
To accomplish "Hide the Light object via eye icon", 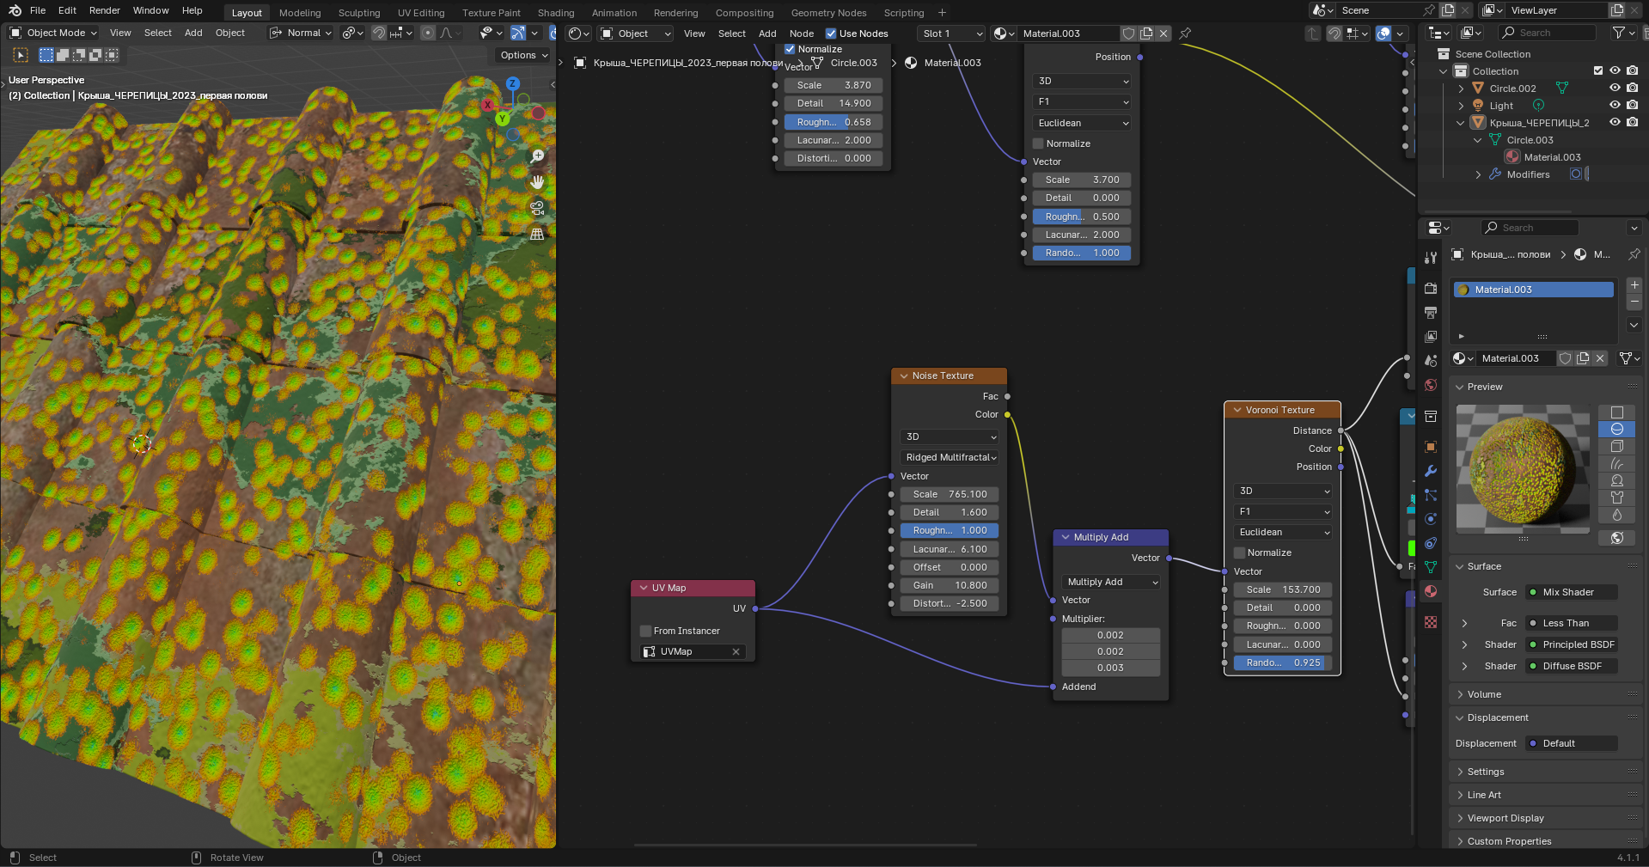I will coord(1615,106).
